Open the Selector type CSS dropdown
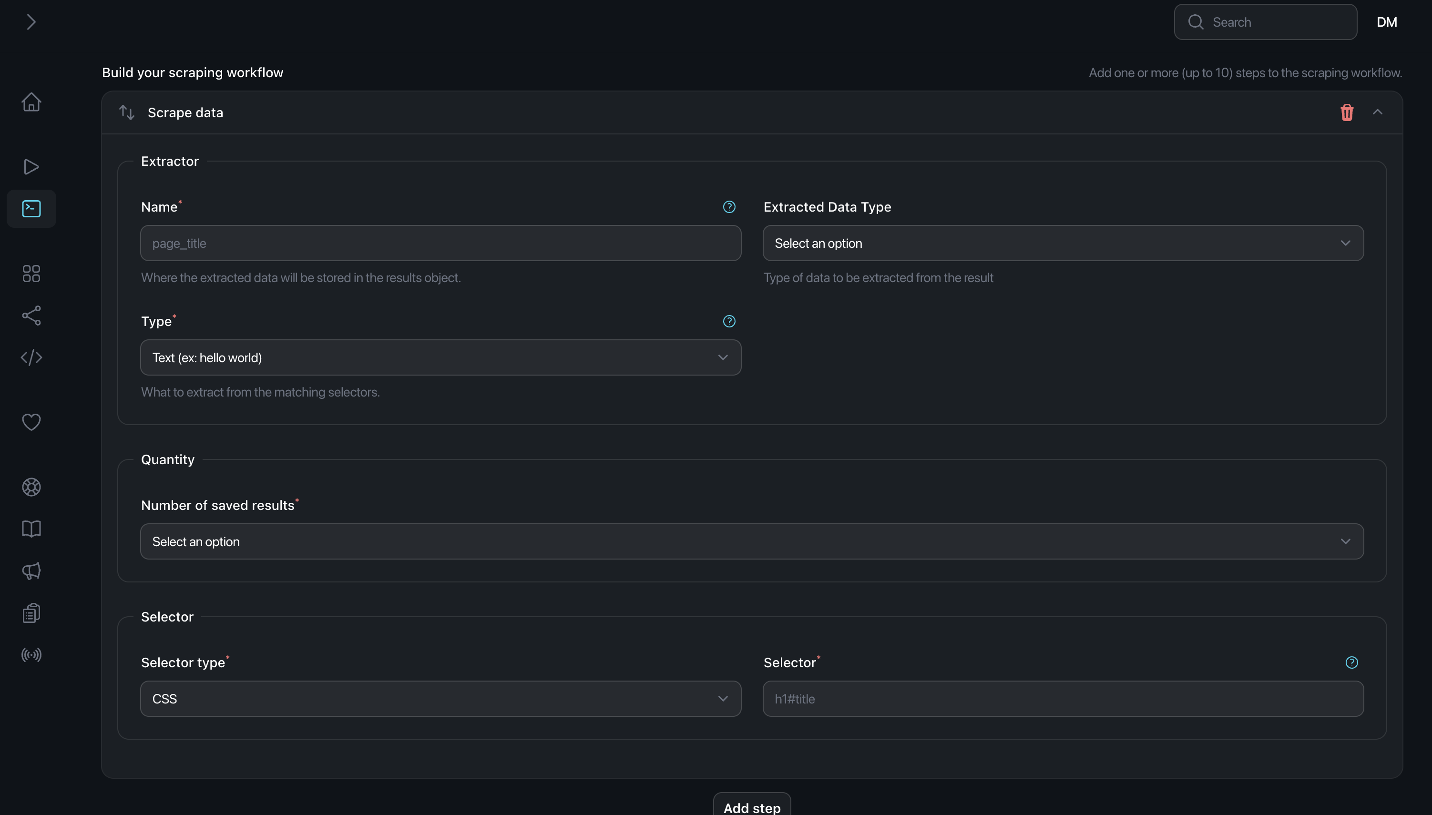The image size is (1432, 815). (x=440, y=699)
